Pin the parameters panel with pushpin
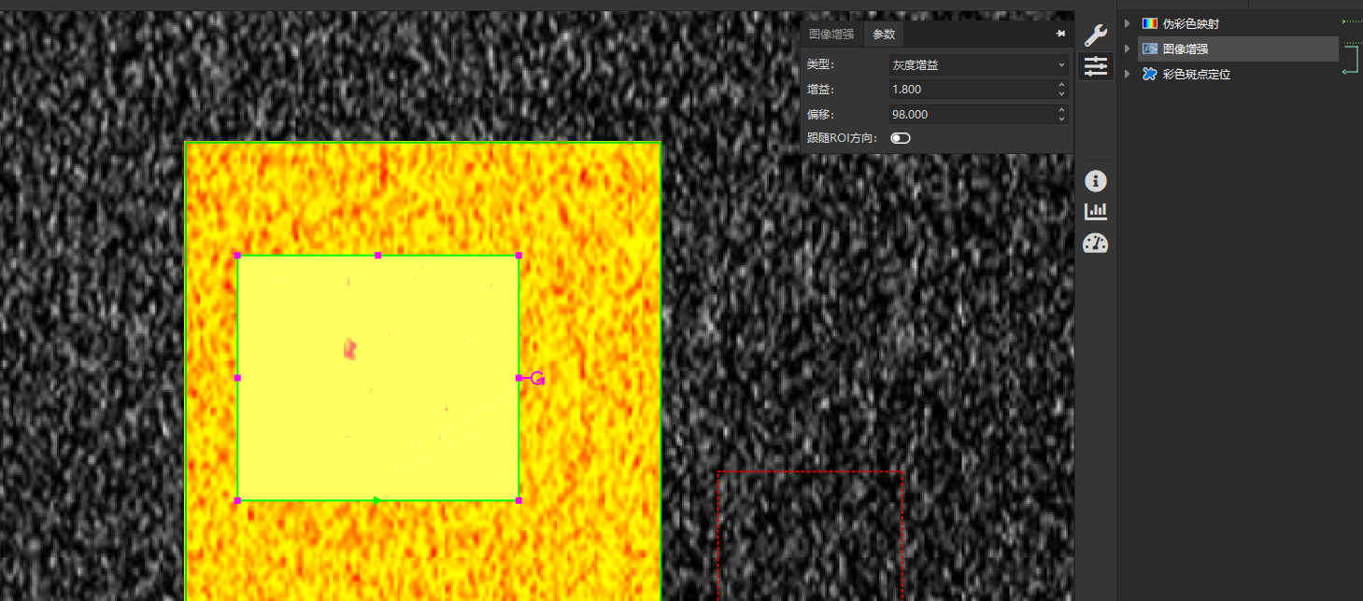This screenshot has height=601, width=1363. click(x=1060, y=34)
